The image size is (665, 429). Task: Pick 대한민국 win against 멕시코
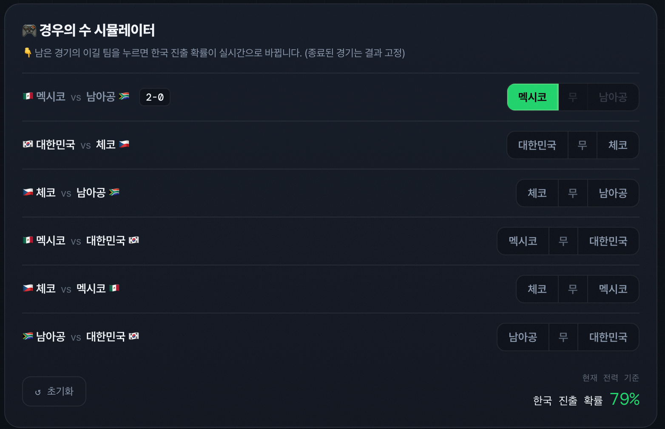[x=608, y=241]
